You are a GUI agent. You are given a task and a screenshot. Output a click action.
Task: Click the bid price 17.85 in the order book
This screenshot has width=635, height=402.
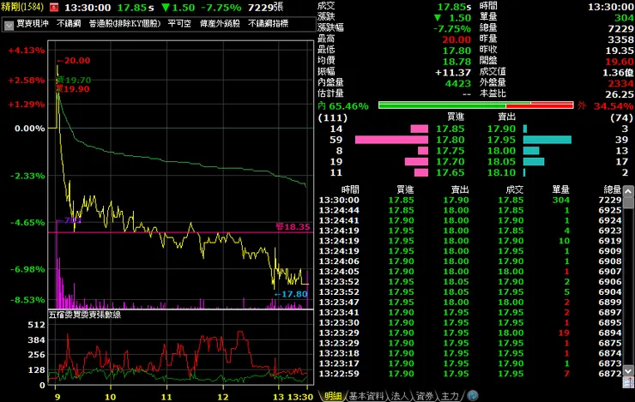point(450,129)
